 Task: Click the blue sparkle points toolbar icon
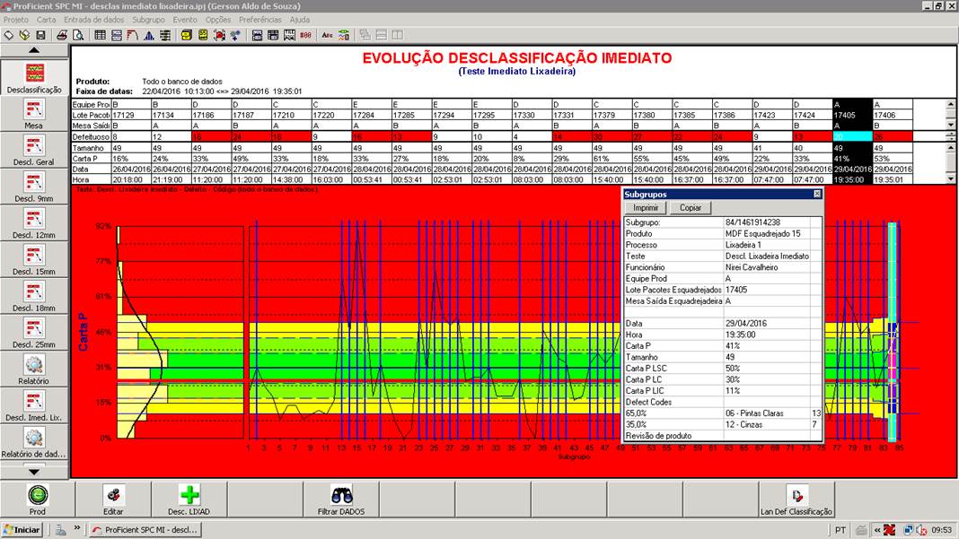coord(235,36)
